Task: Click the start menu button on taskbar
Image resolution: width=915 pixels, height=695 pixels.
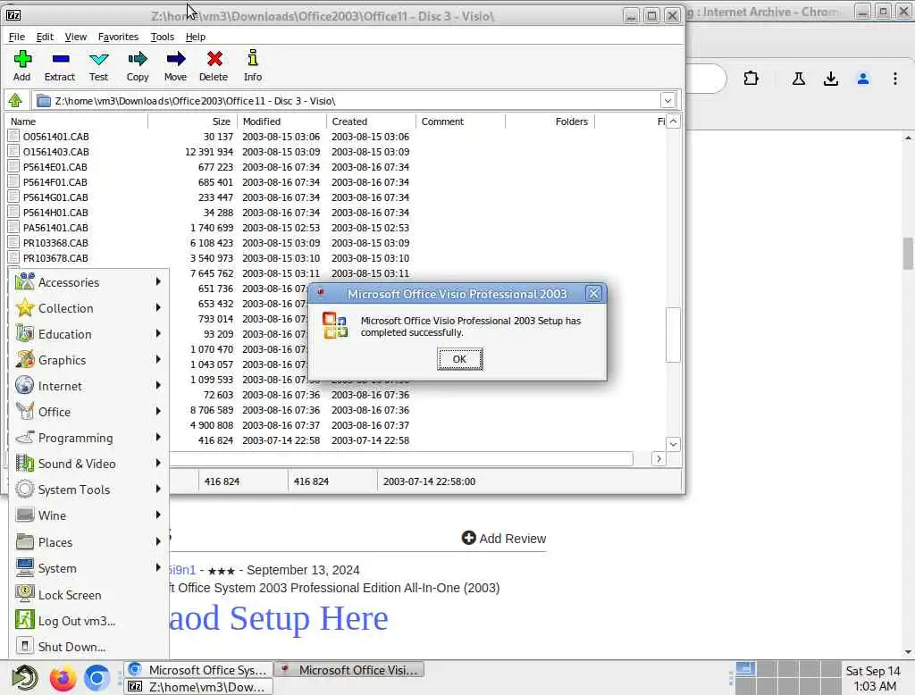Action: tap(24, 678)
